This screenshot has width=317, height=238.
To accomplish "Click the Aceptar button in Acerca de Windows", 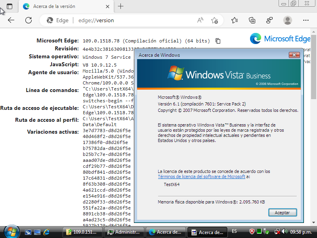I will click(x=283, y=213).
